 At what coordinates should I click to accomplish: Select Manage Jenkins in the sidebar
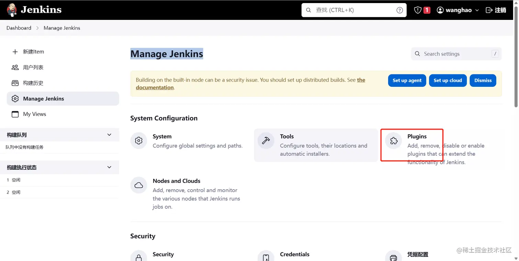63,99
